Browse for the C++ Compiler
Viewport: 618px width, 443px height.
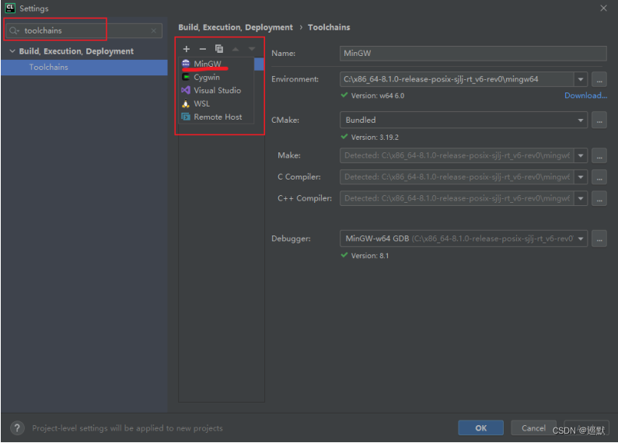[x=599, y=198]
